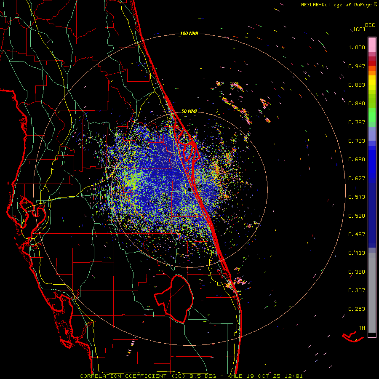Click the 100 NMI range ring label

pyautogui.click(x=189, y=33)
